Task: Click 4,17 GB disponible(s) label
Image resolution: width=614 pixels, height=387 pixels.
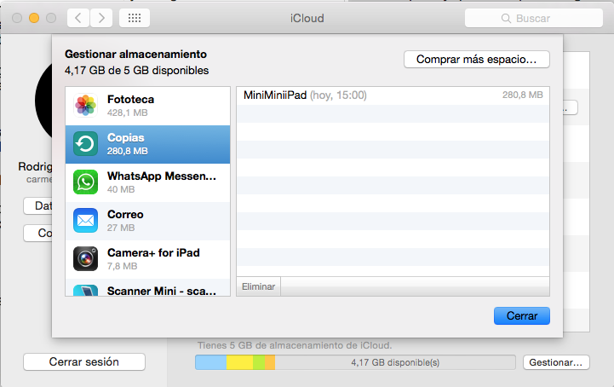Action: (x=395, y=362)
